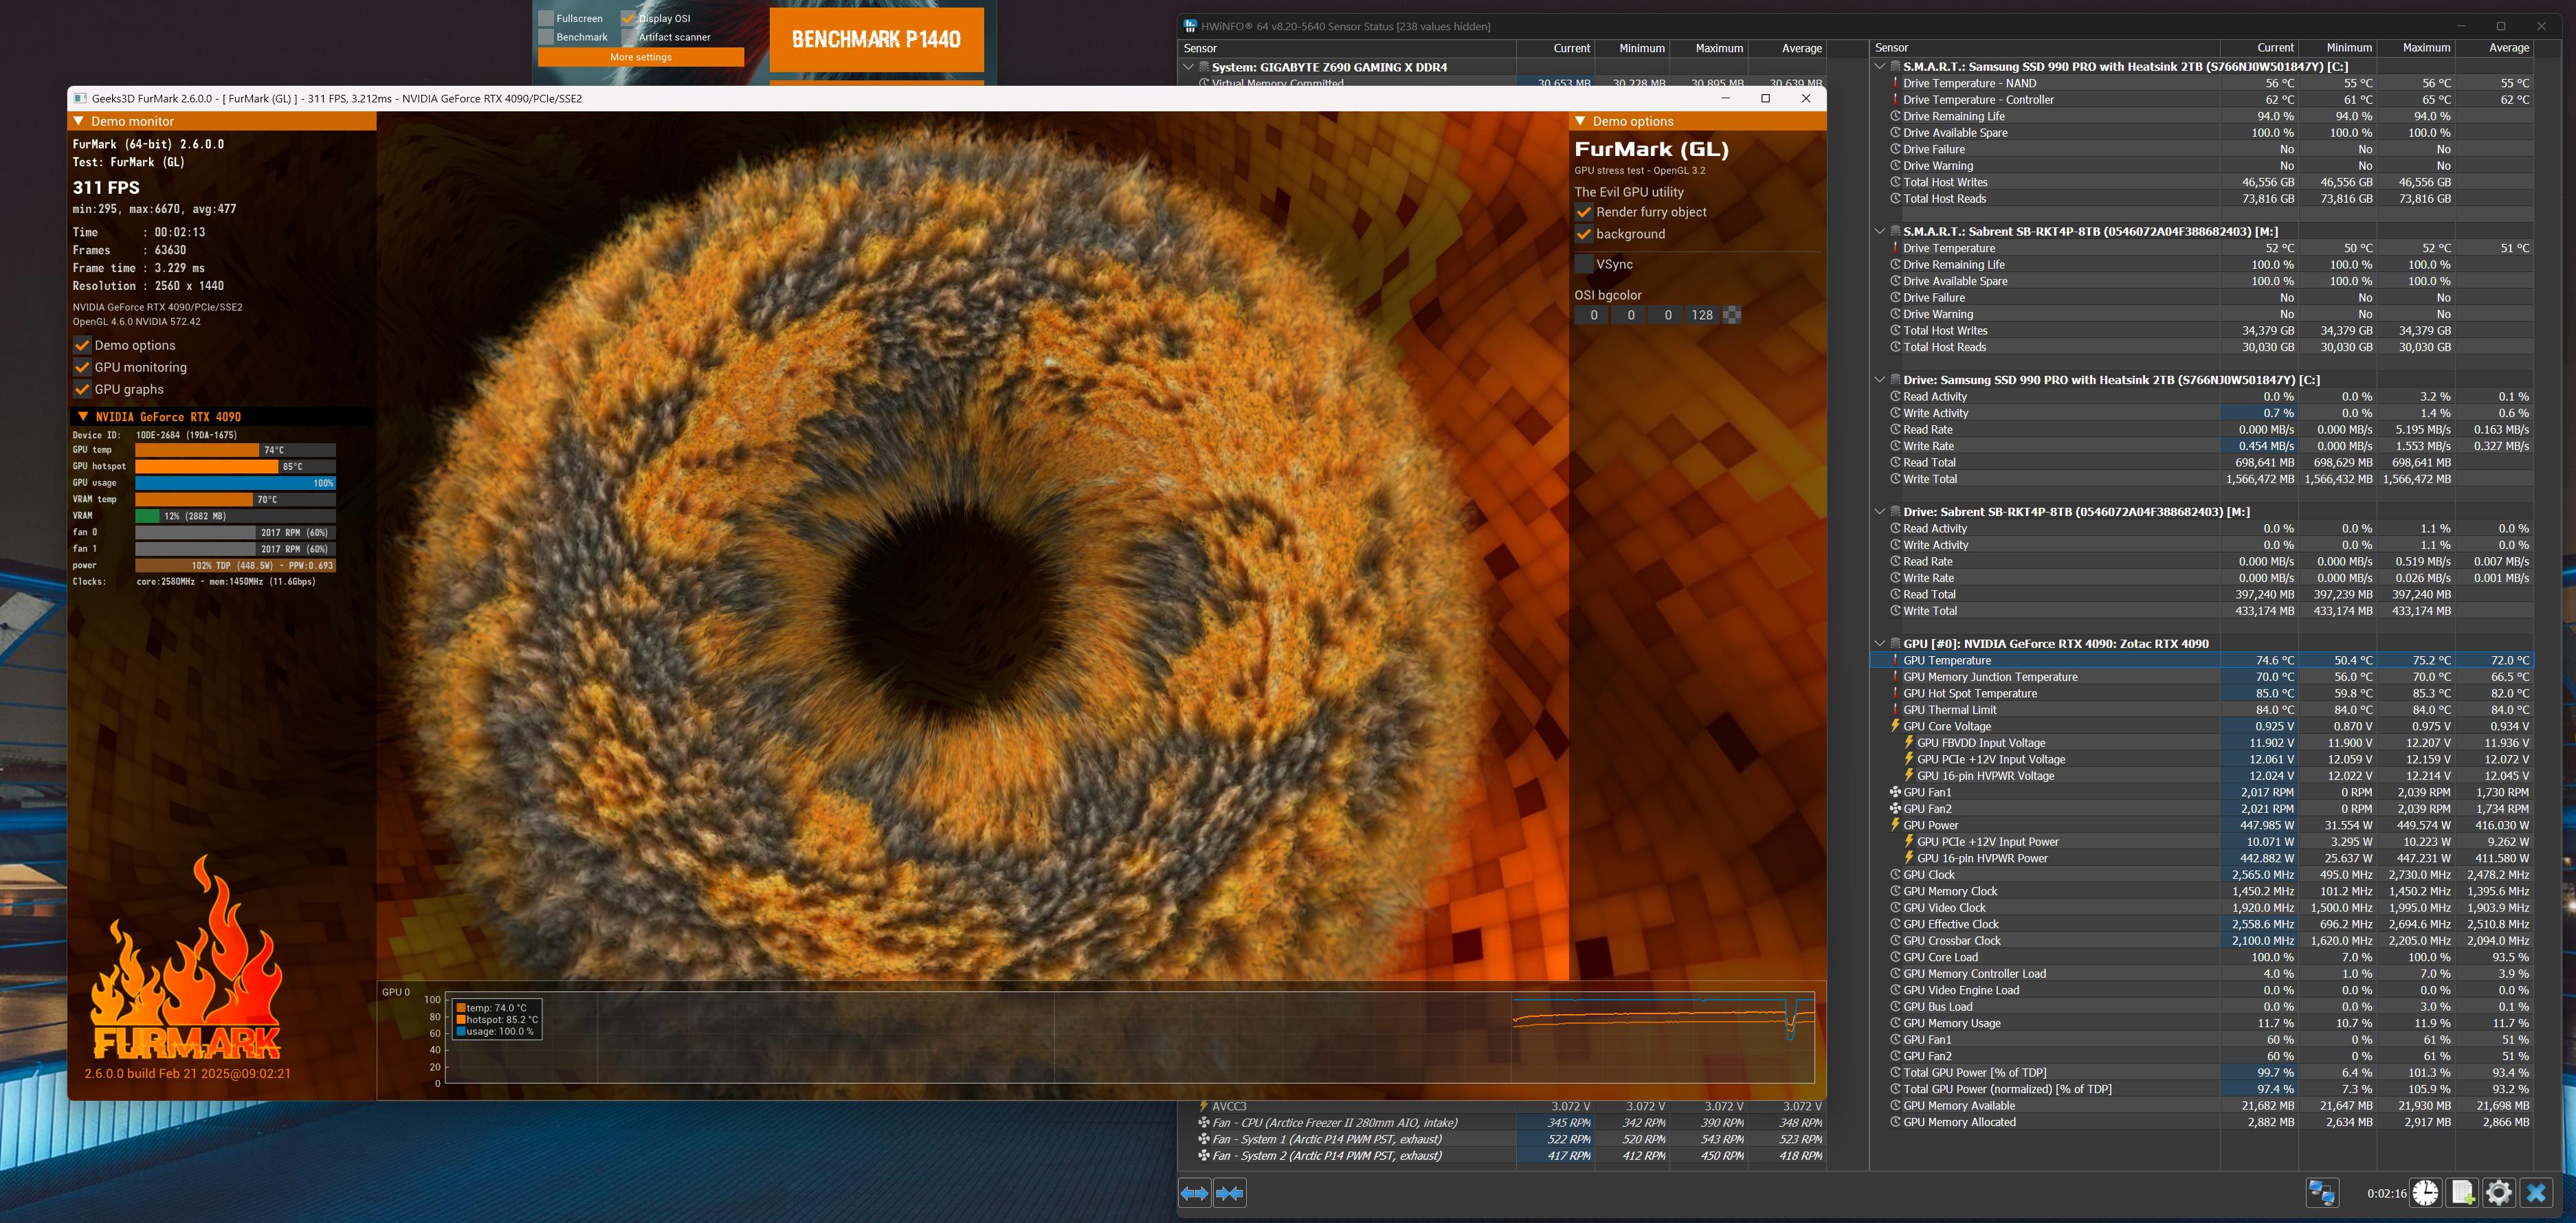Collapse the GPU [#0] RTX 4090 sensor group
The image size is (2576, 1223).
point(1880,643)
